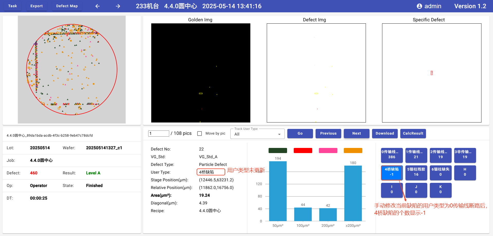Assign user type 3非传输
Image resolution: width=493 pixels, height=236 pixels.
[x=465, y=155]
